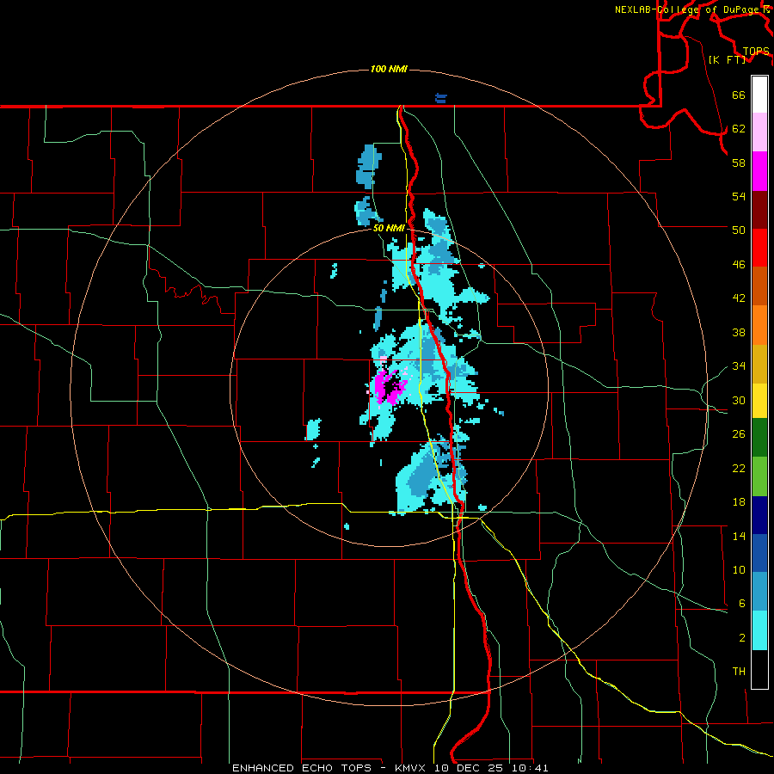Click the 100 NMI range ring label

(389, 69)
